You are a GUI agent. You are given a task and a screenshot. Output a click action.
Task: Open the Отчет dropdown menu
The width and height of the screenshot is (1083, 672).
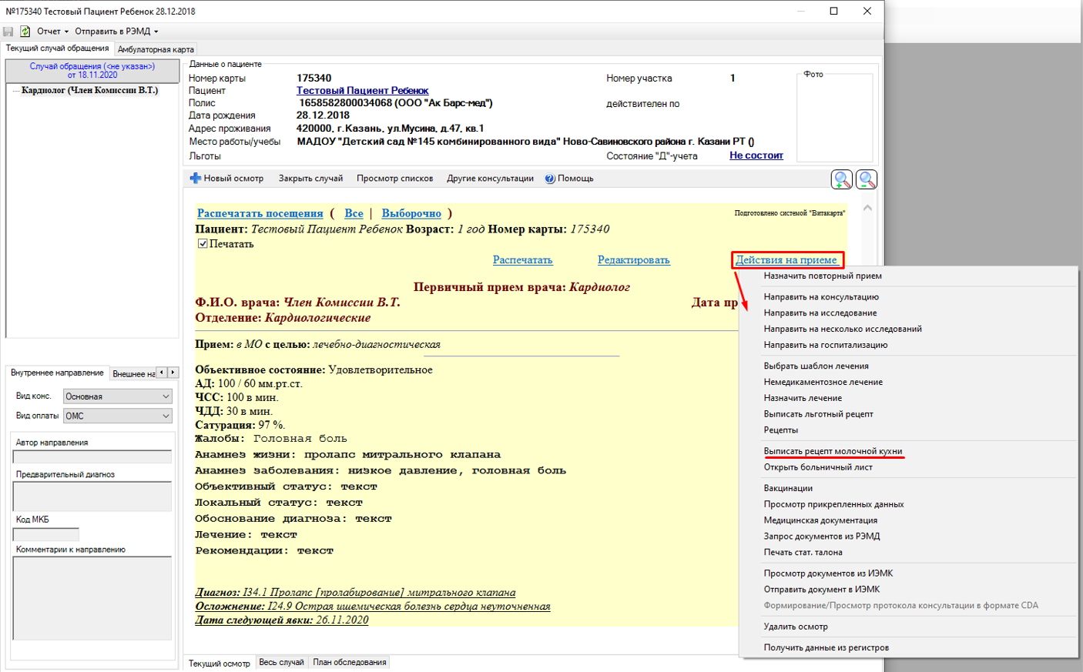(x=52, y=32)
